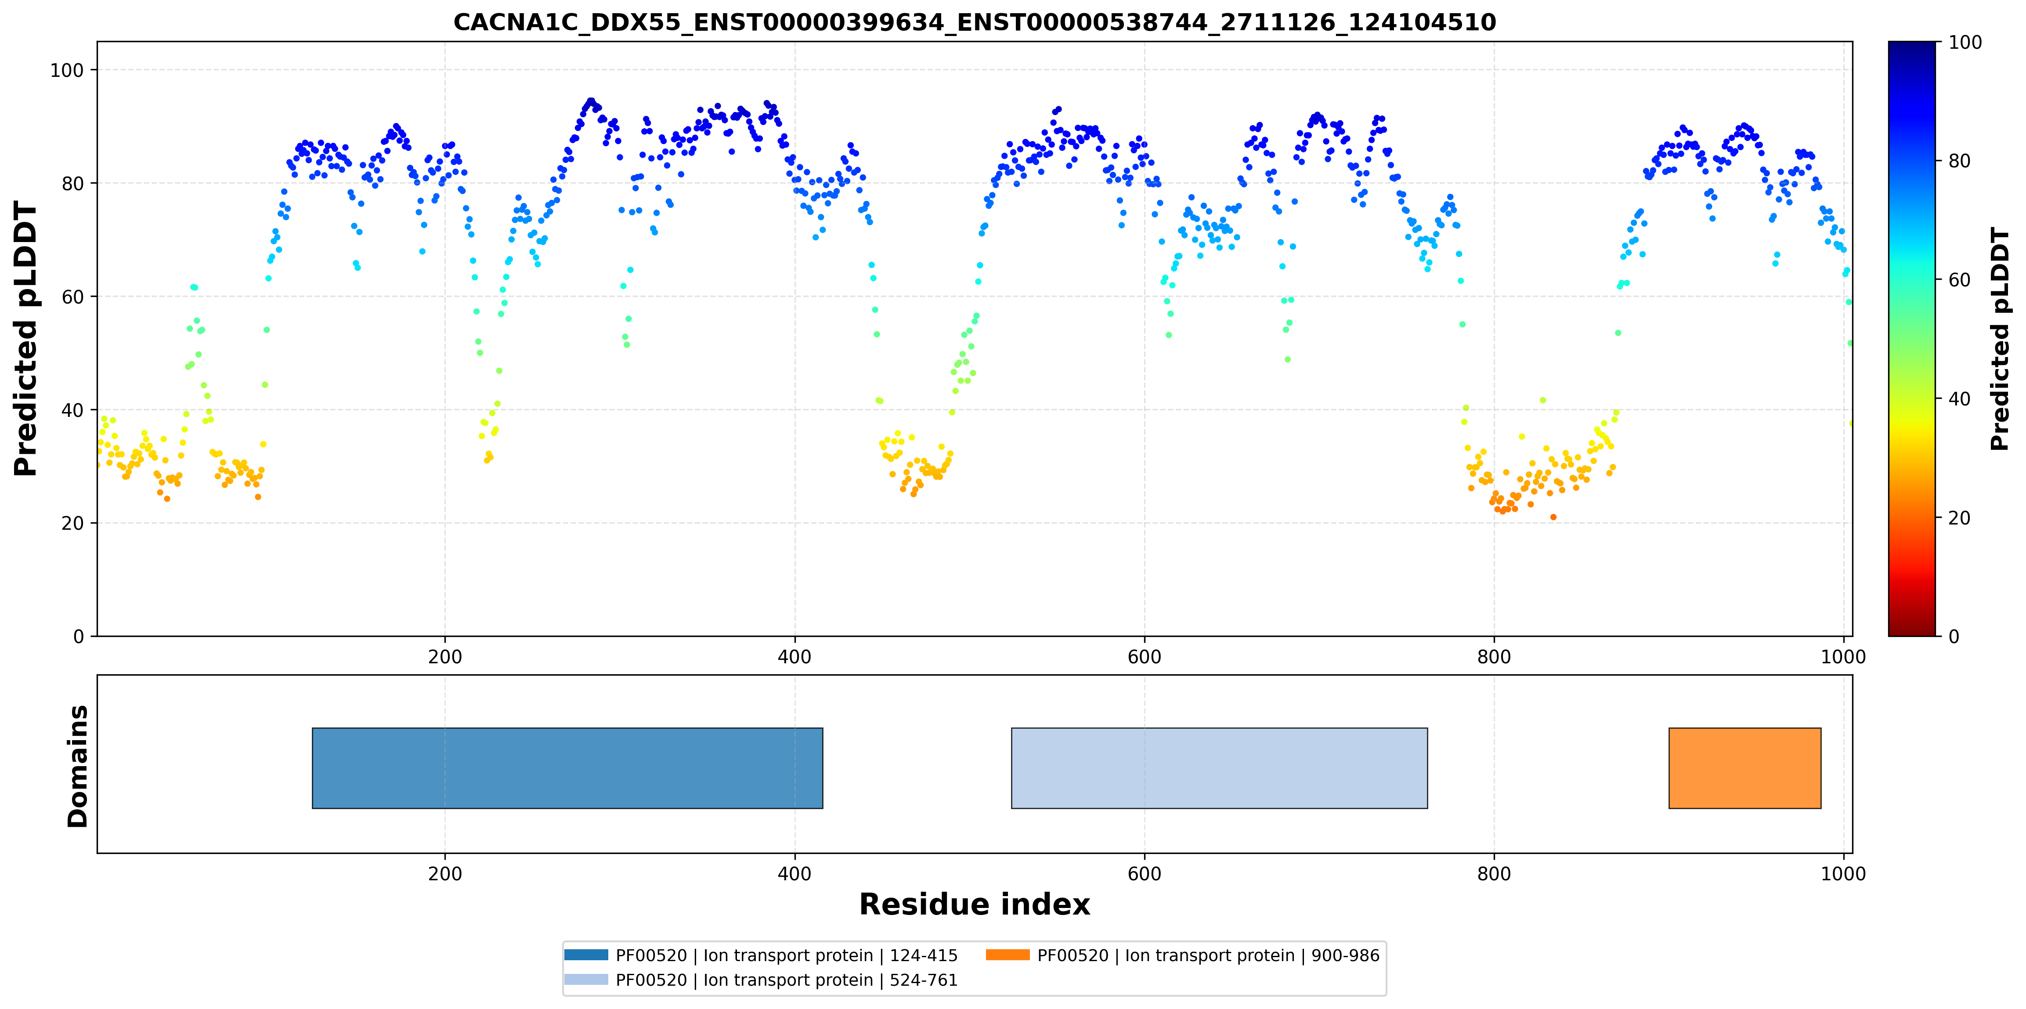Click the upper plot x-axis tick 600
The height and width of the screenshot is (1009, 2026).
click(x=1145, y=657)
